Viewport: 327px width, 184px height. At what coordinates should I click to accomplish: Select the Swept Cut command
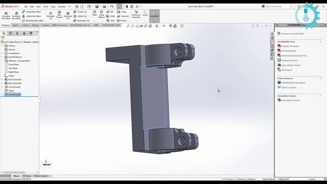click(x=80, y=12)
